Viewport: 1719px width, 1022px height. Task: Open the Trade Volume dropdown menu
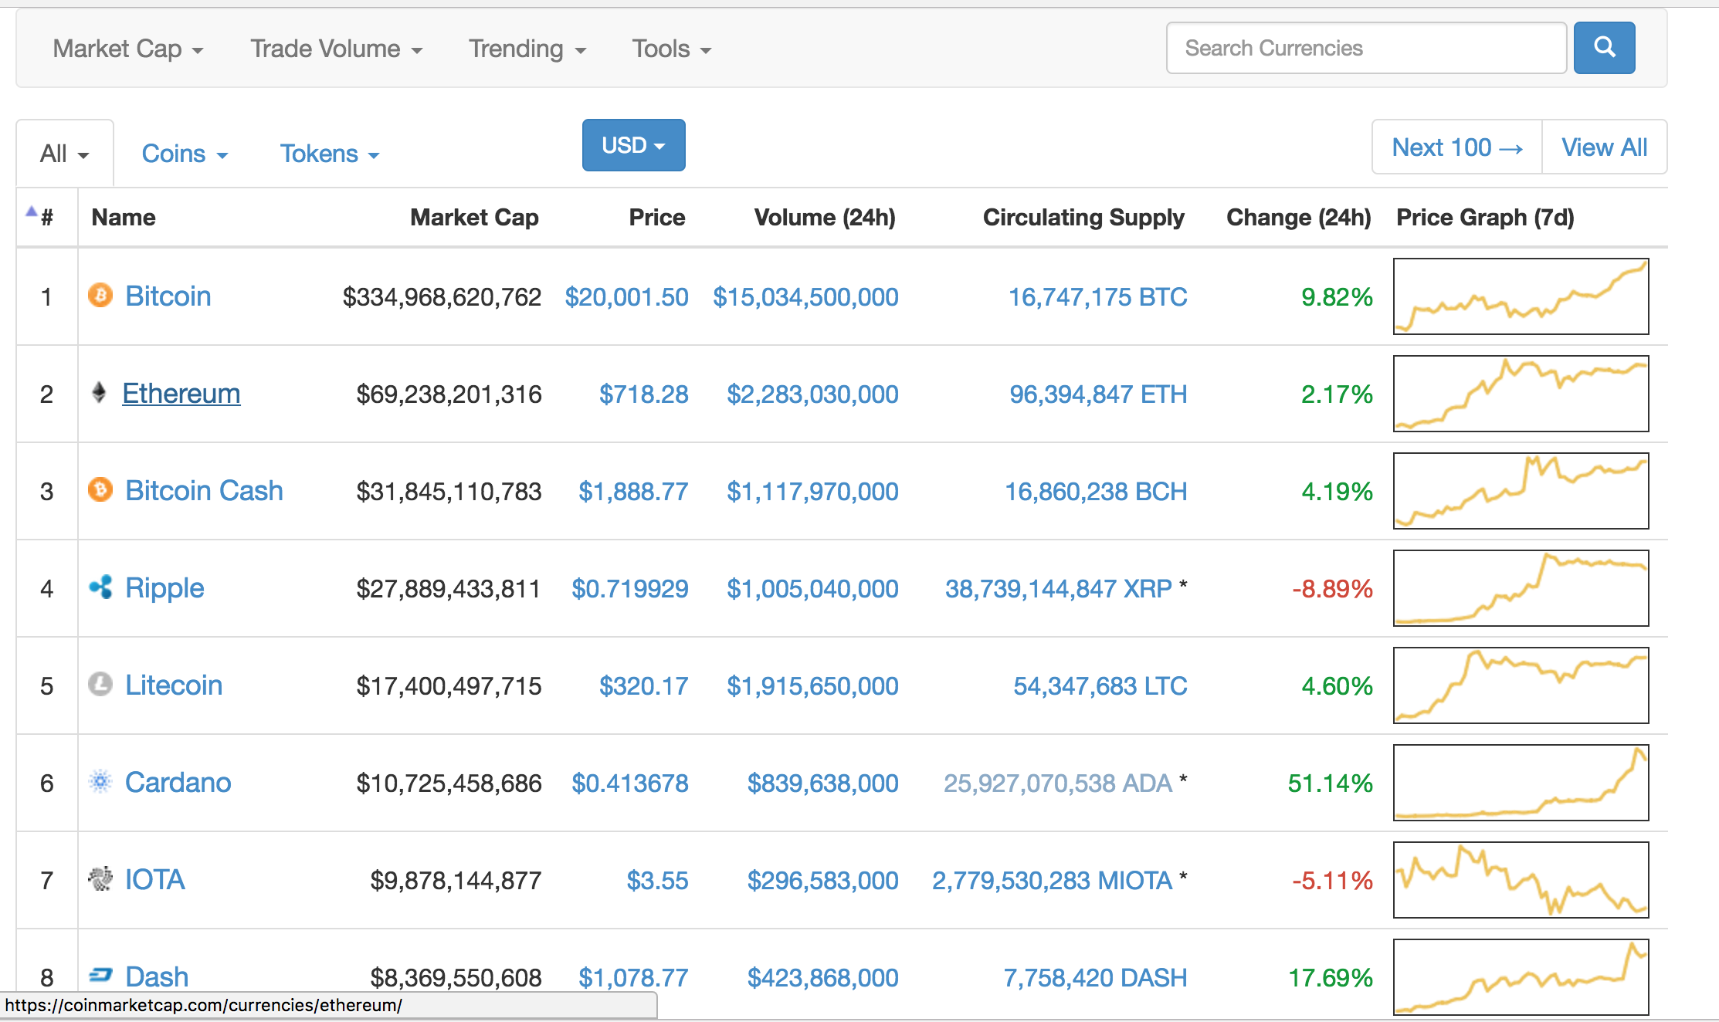[x=337, y=49]
